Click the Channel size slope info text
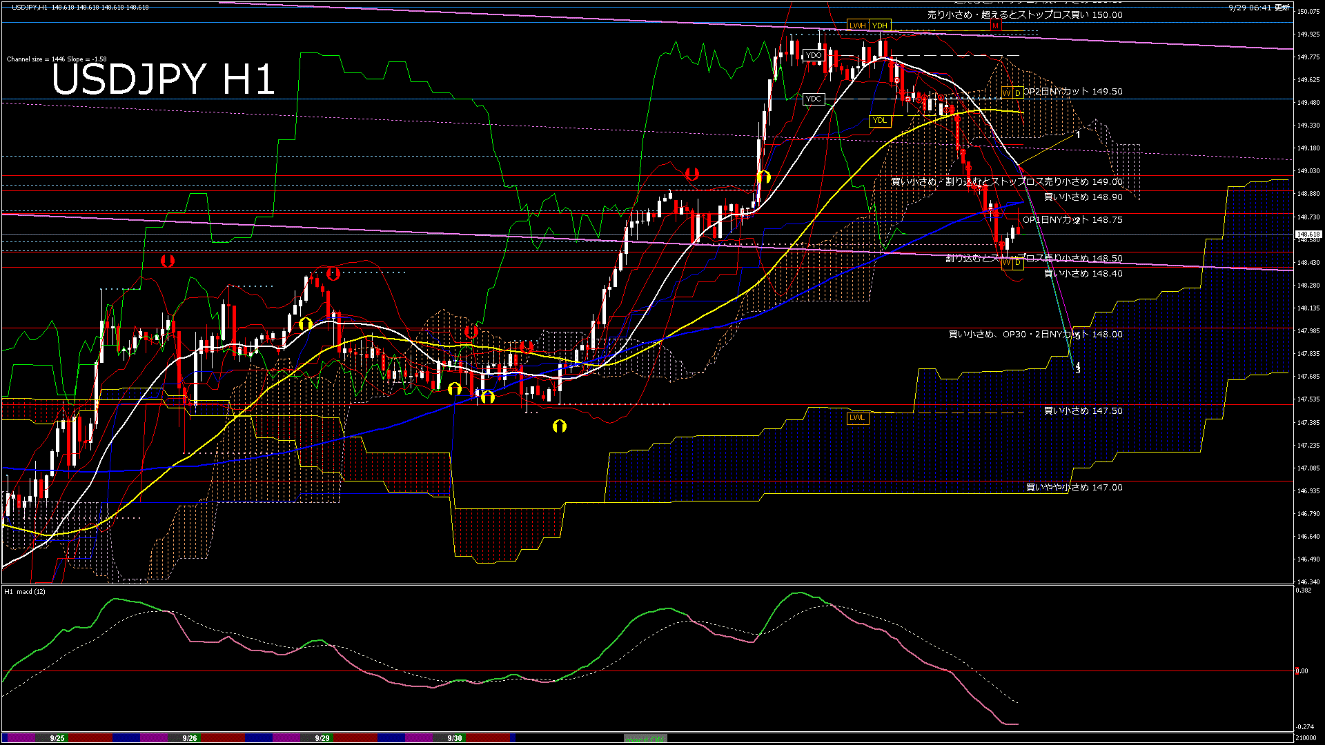The image size is (1325, 745). [x=57, y=59]
